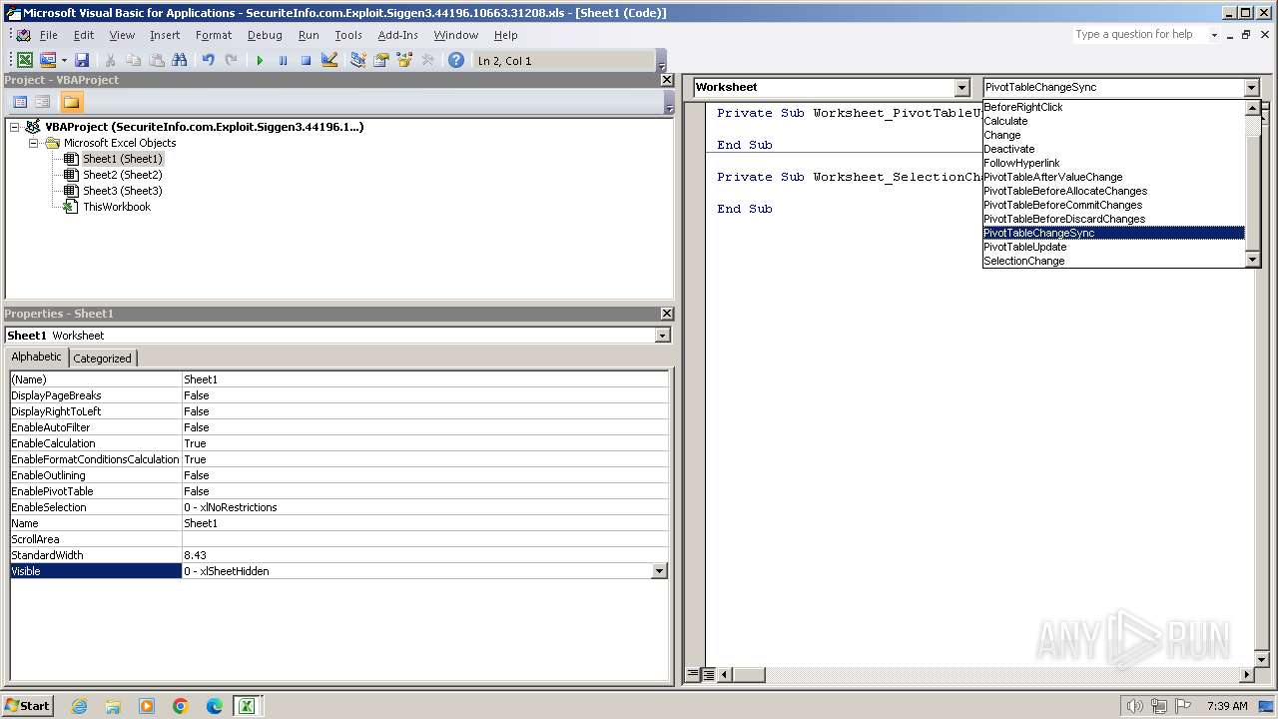Click the Reset stop icon

(x=306, y=60)
